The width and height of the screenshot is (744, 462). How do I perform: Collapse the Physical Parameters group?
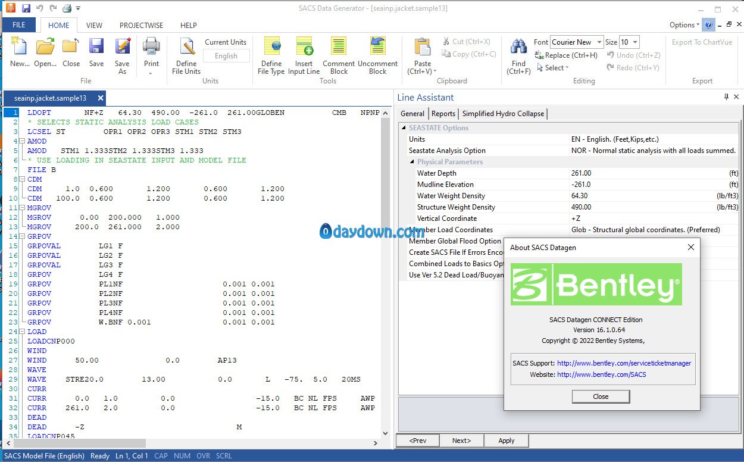pos(412,162)
